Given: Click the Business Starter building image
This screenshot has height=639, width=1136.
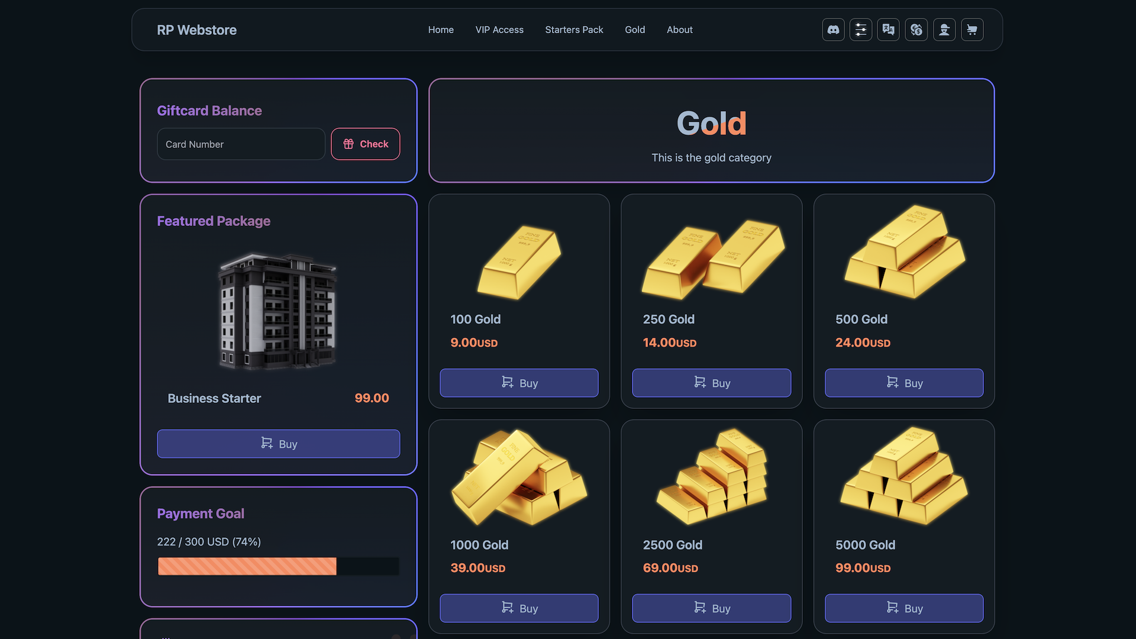Looking at the screenshot, I should tap(278, 311).
